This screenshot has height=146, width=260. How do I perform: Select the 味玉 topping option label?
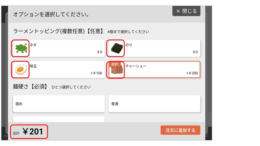point(33,66)
